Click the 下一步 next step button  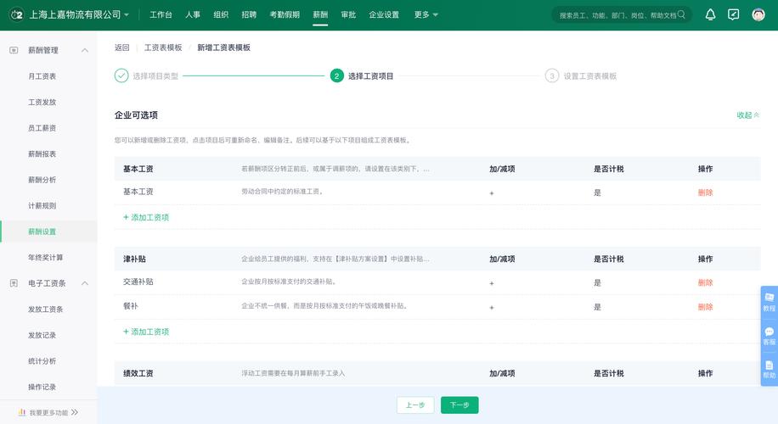[459, 405]
